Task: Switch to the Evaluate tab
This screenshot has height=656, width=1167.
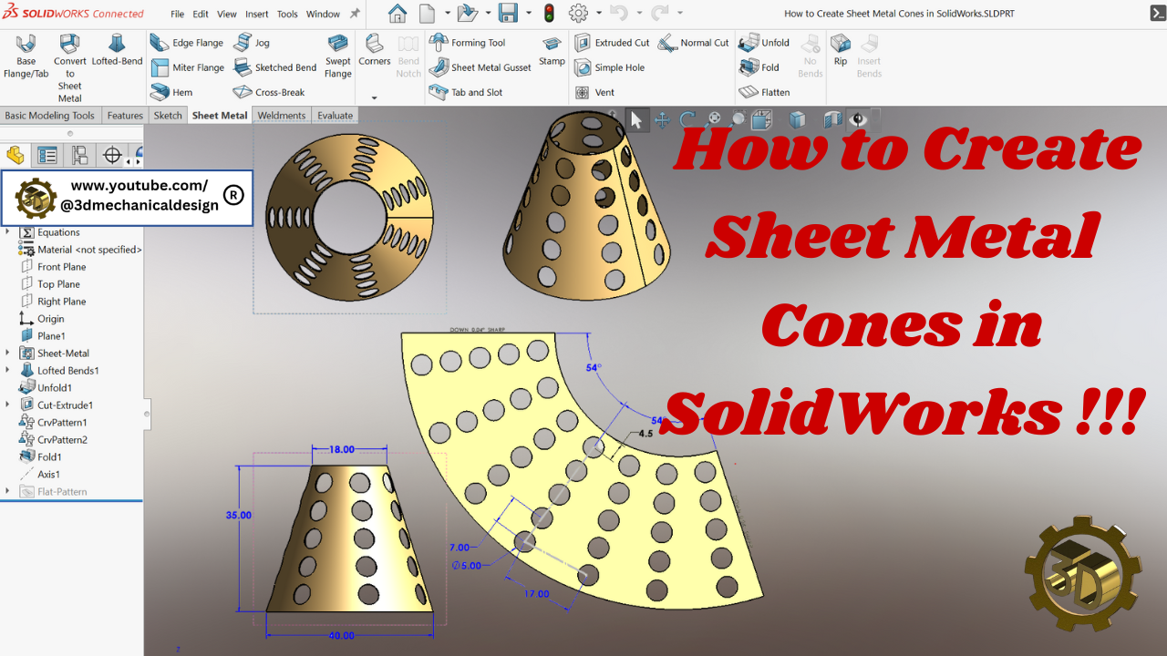Action: pos(335,116)
